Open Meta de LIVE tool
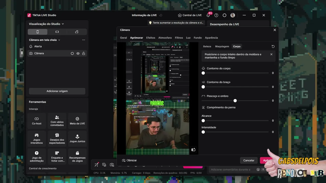 [x=77, y=121]
